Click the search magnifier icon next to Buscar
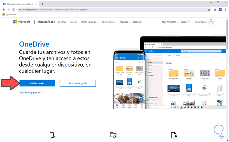 189,22
